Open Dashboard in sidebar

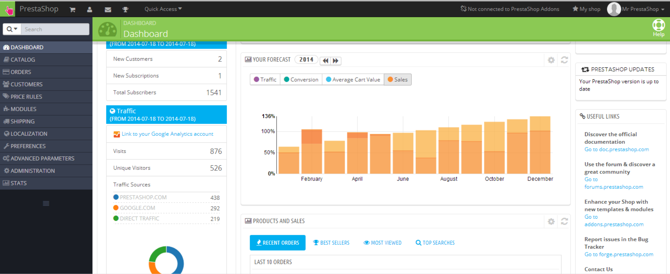(x=46, y=47)
